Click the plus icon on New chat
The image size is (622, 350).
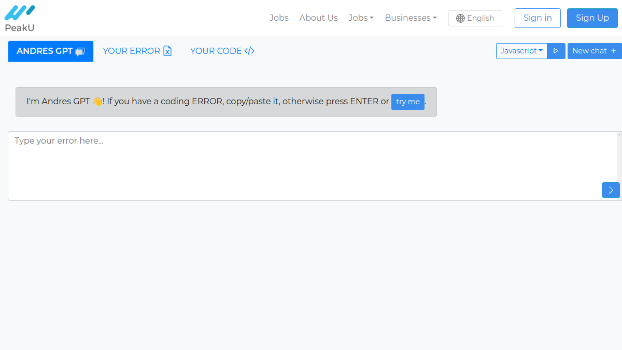(614, 51)
